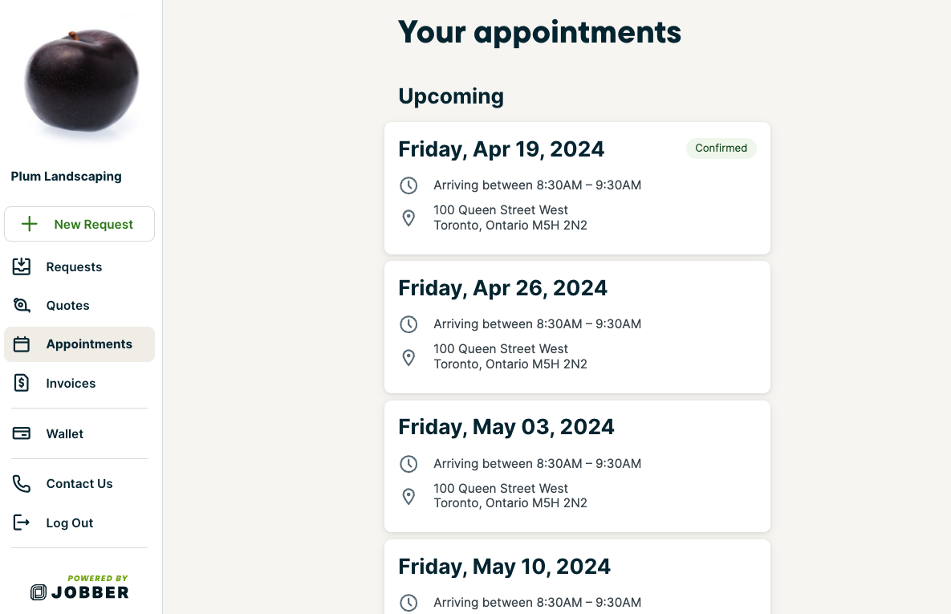The image size is (951, 614).
Task: Open Invoices via the dollar document icon
Action: pyautogui.click(x=22, y=383)
